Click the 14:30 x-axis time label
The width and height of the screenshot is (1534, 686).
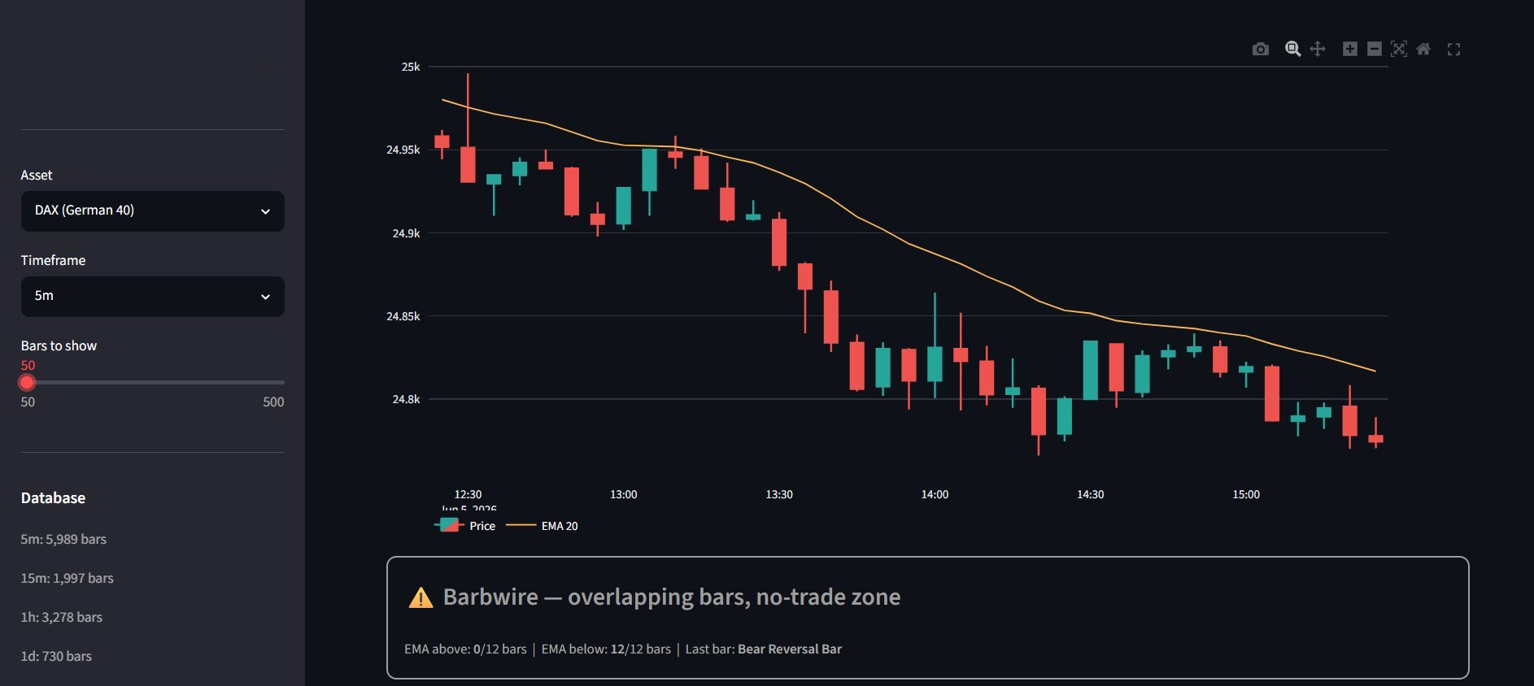click(x=1091, y=494)
